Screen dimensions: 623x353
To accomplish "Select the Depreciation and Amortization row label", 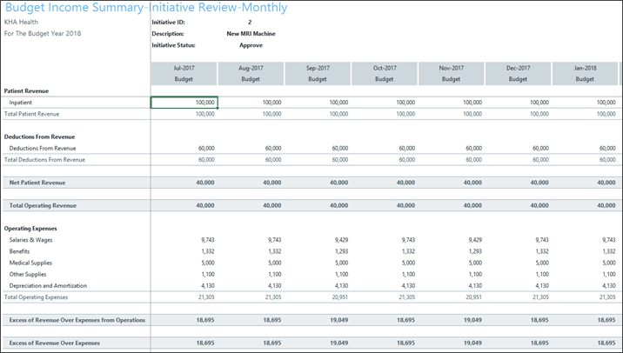I will (45, 285).
